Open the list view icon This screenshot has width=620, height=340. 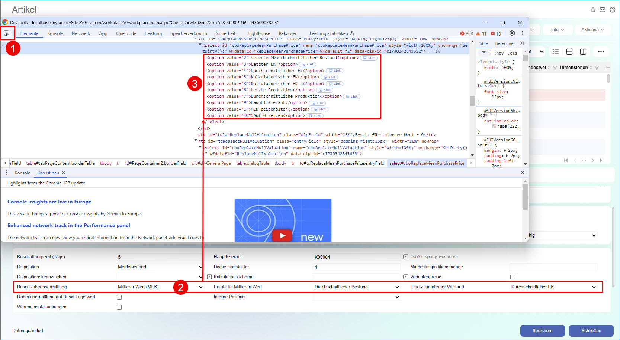pos(556,52)
